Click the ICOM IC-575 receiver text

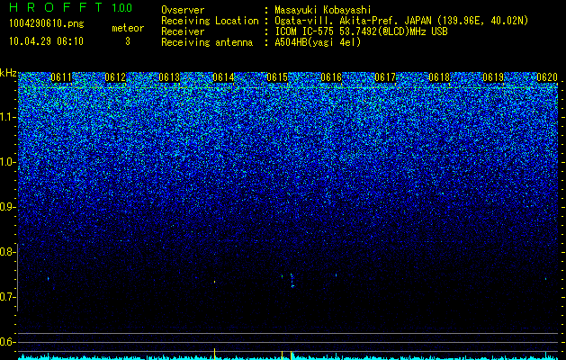click(x=361, y=31)
